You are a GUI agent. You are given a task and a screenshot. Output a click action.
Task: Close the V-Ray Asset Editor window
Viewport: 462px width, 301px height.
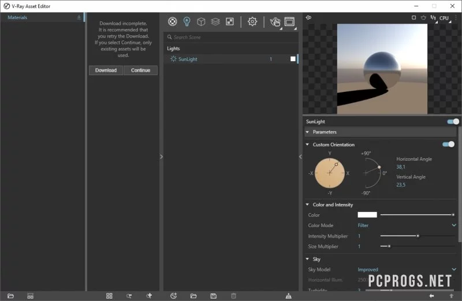coord(452,6)
